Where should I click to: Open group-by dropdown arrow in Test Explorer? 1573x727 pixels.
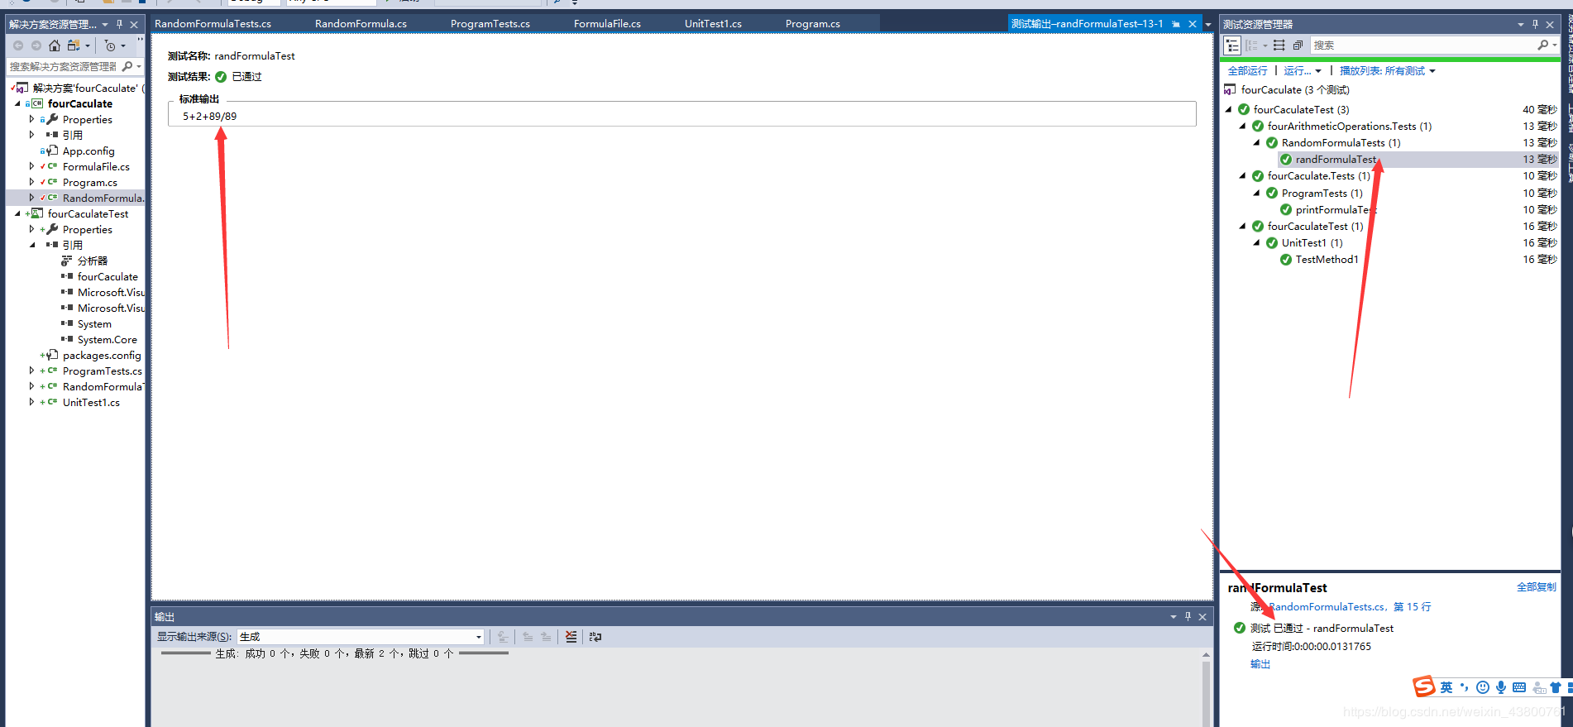pyautogui.click(x=1265, y=45)
